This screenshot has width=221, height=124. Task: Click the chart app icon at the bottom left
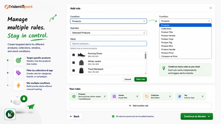coord(10,114)
